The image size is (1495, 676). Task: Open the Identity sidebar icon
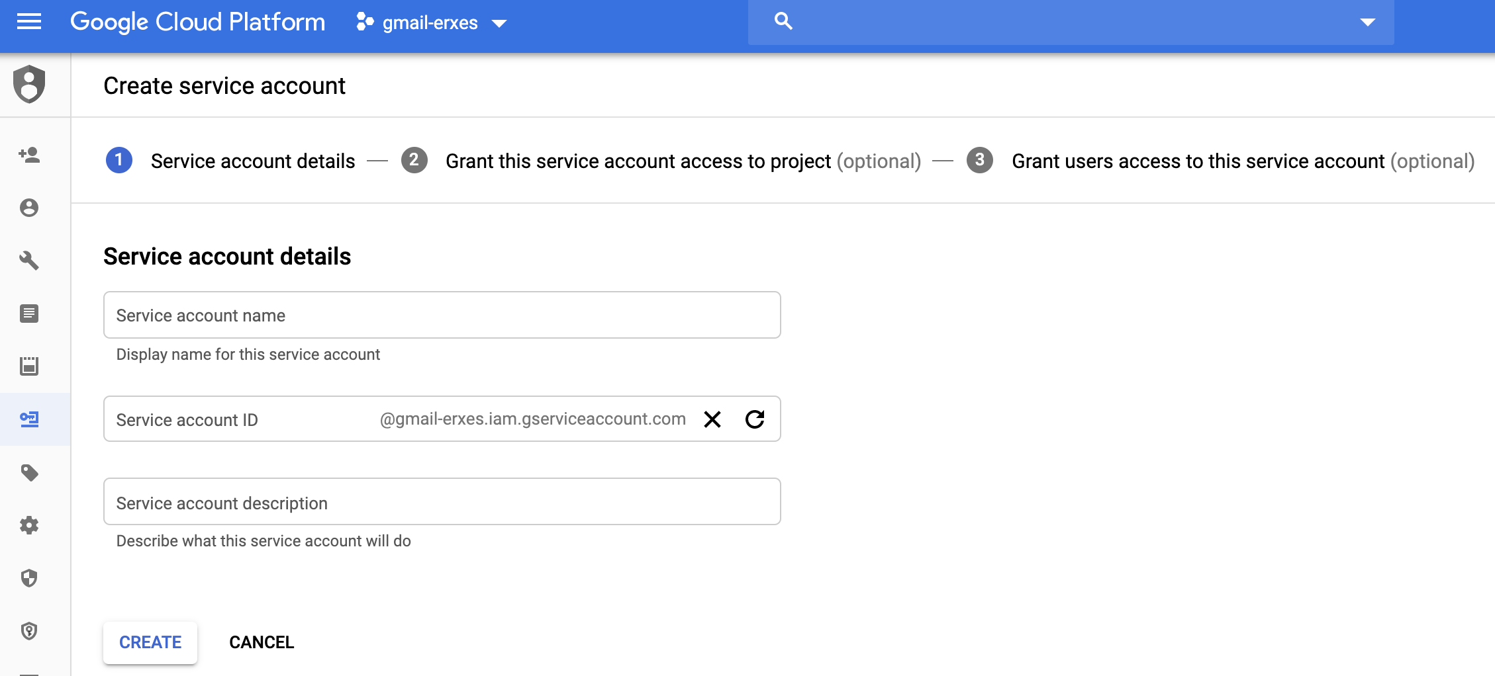(x=29, y=208)
